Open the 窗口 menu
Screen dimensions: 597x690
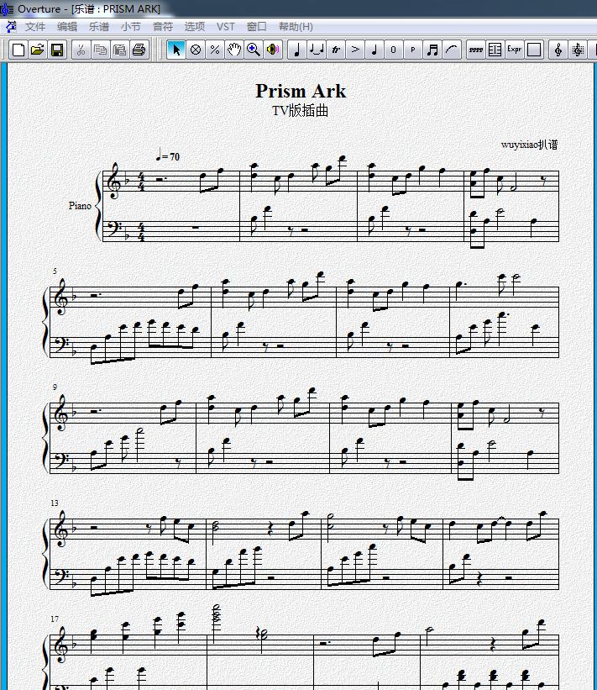pos(257,27)
